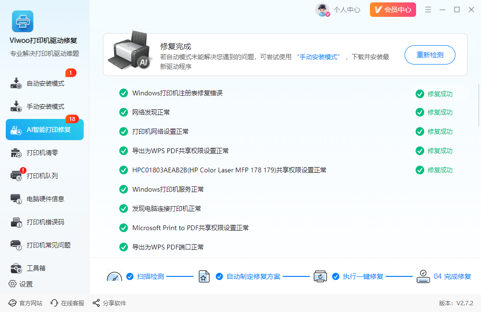Click the 手动安装模式 hyperlink in banner
The width and height of the screenshot is (481, 313).
coord(318,57)
